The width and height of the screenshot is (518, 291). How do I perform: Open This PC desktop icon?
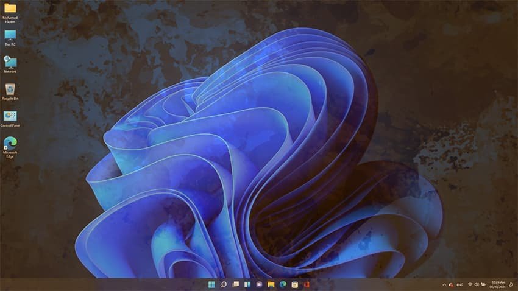[x=10, y=38]
